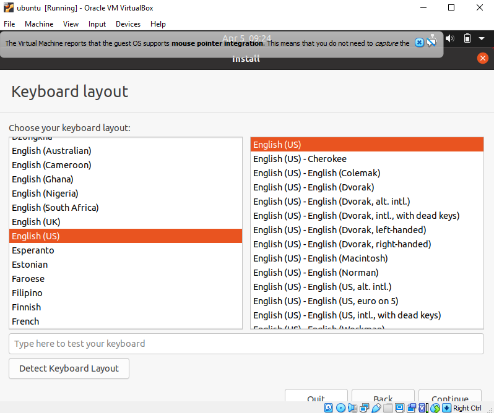Open the Machine menu
This screenshot has height=413, width=494.
39,24
